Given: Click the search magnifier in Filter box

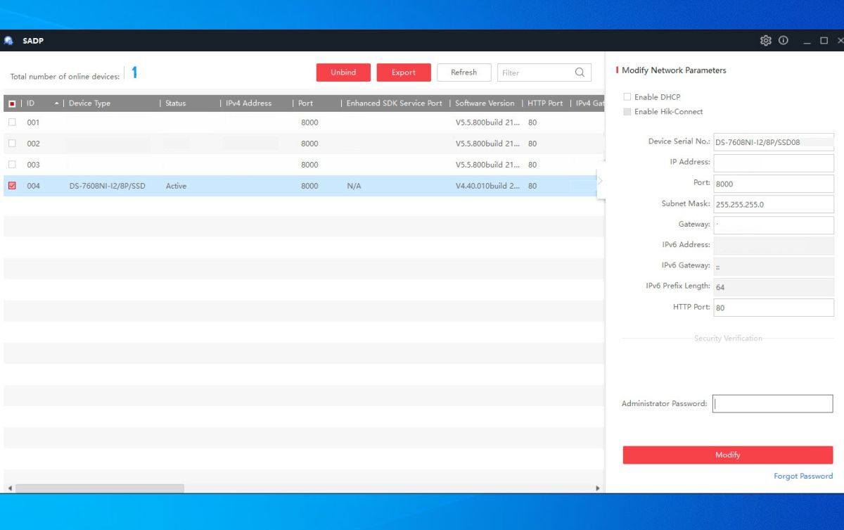Looking at the screenshot, I should [580, 72].
